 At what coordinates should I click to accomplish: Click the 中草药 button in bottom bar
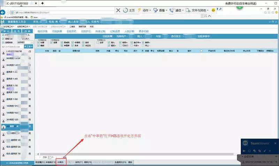[x=61, y=163]
